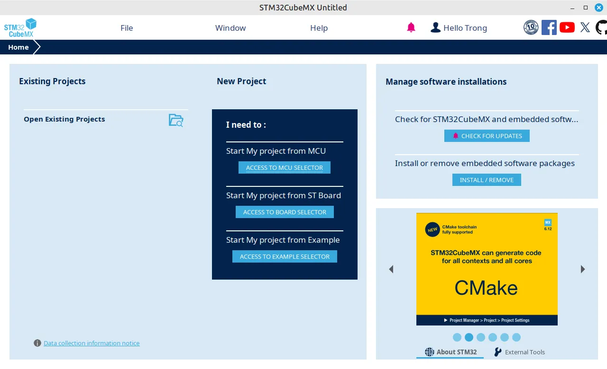Click the user account icon beside Hello Trong

pos(435,28)
